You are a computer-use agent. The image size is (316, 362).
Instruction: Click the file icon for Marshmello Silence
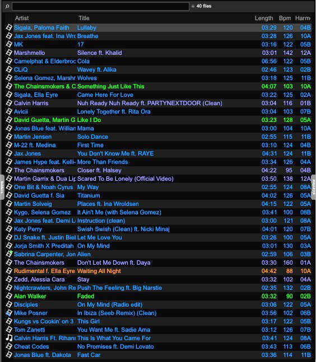click(9, 53)
